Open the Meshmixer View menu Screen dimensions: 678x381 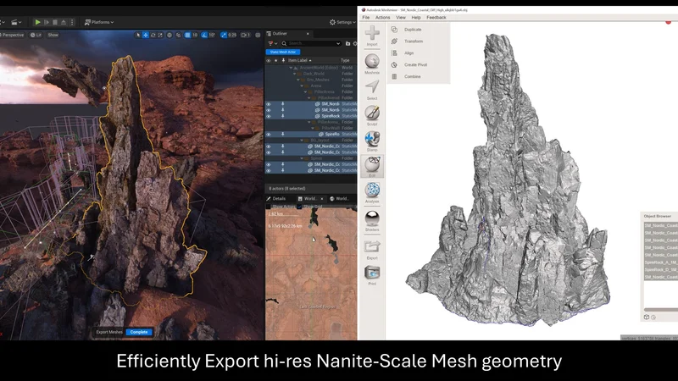(x=401, y=18)
